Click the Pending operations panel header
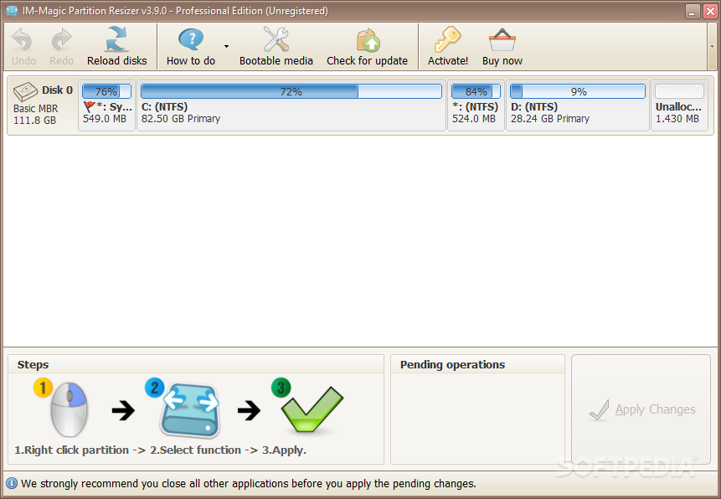Screen dimensions: 721x499 (x=477, y=364)
